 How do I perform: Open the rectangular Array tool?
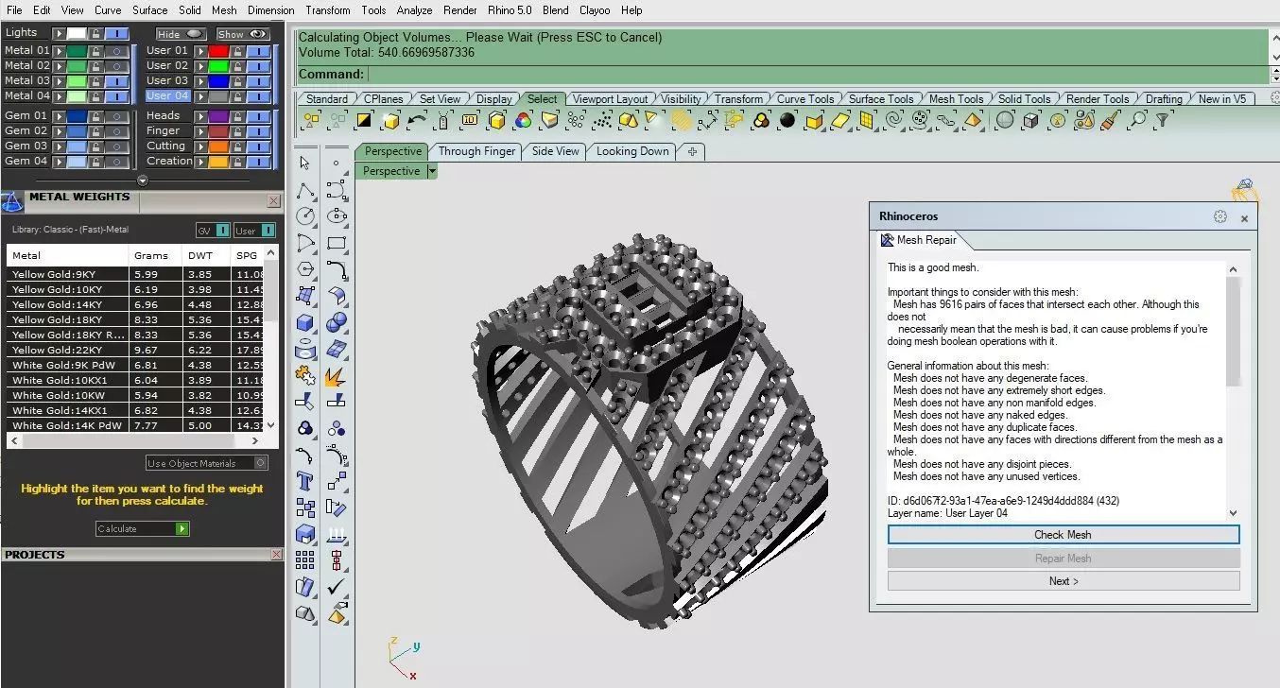pos(305,560)
